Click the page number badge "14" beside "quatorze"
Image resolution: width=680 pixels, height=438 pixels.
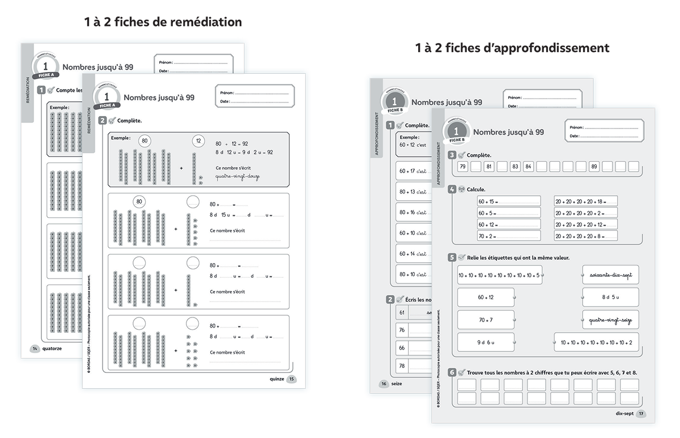pos(35,349)
